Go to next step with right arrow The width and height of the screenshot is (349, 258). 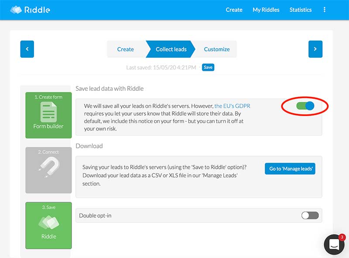click(x=315, y=49)
